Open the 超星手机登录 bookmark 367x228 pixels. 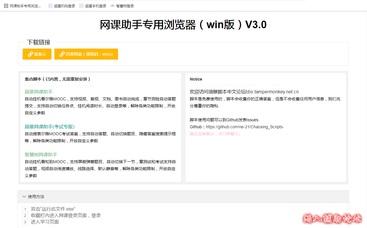tap(92, 6)
